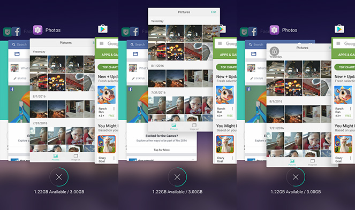Tap Edit on the lifted Pictures card
The width and height of the screenshot is (355, 210).
pyautogui.click(x=214, y=12)
